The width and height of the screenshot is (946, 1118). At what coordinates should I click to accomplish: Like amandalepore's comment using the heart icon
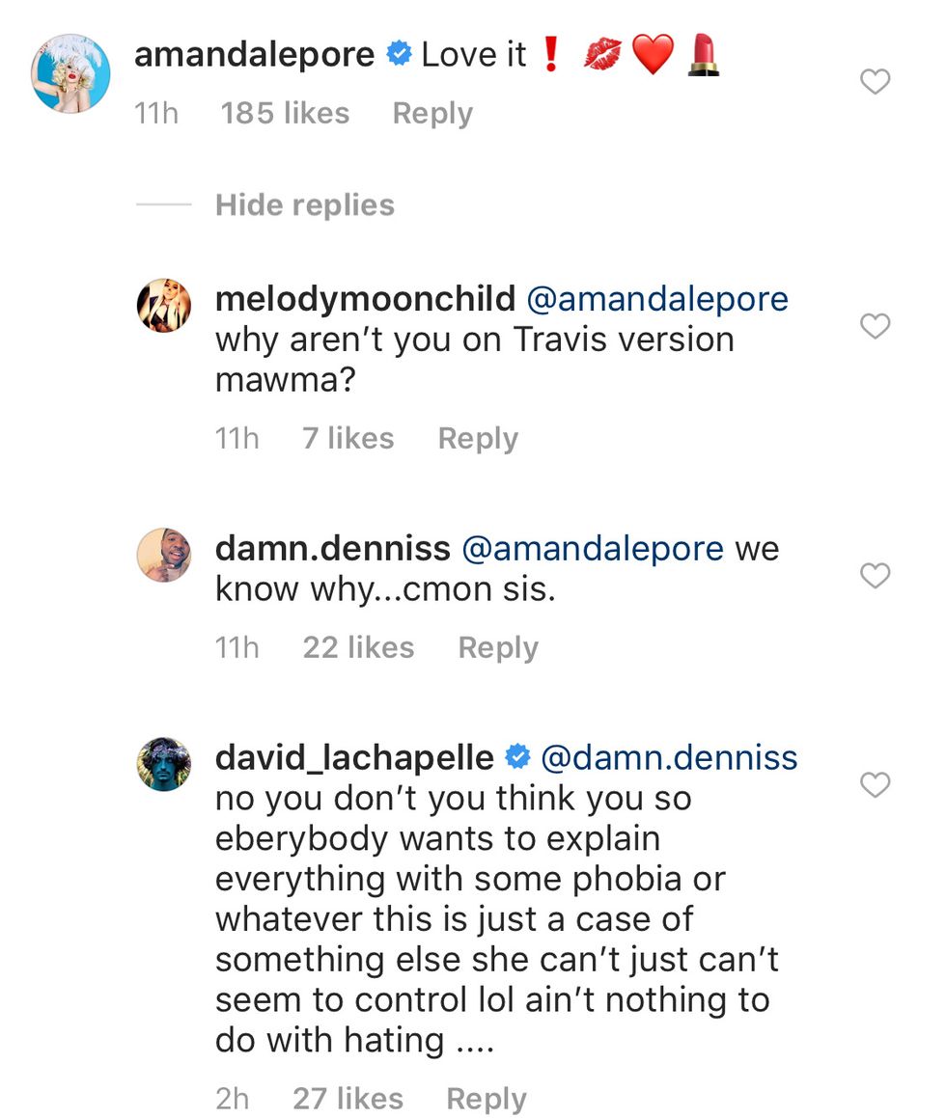[875, 83]
